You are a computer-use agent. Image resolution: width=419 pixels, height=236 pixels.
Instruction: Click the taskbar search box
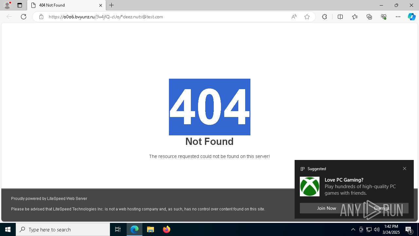[x=63, y=229]
